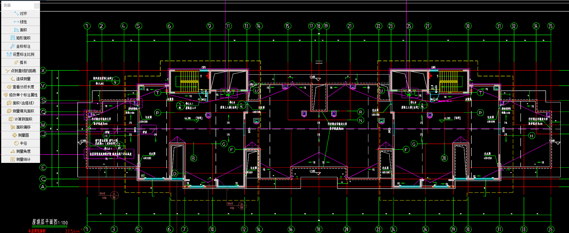Select 面积(含弧线) area with arcs tool
569x233 pixels.
tap(21, 103)
